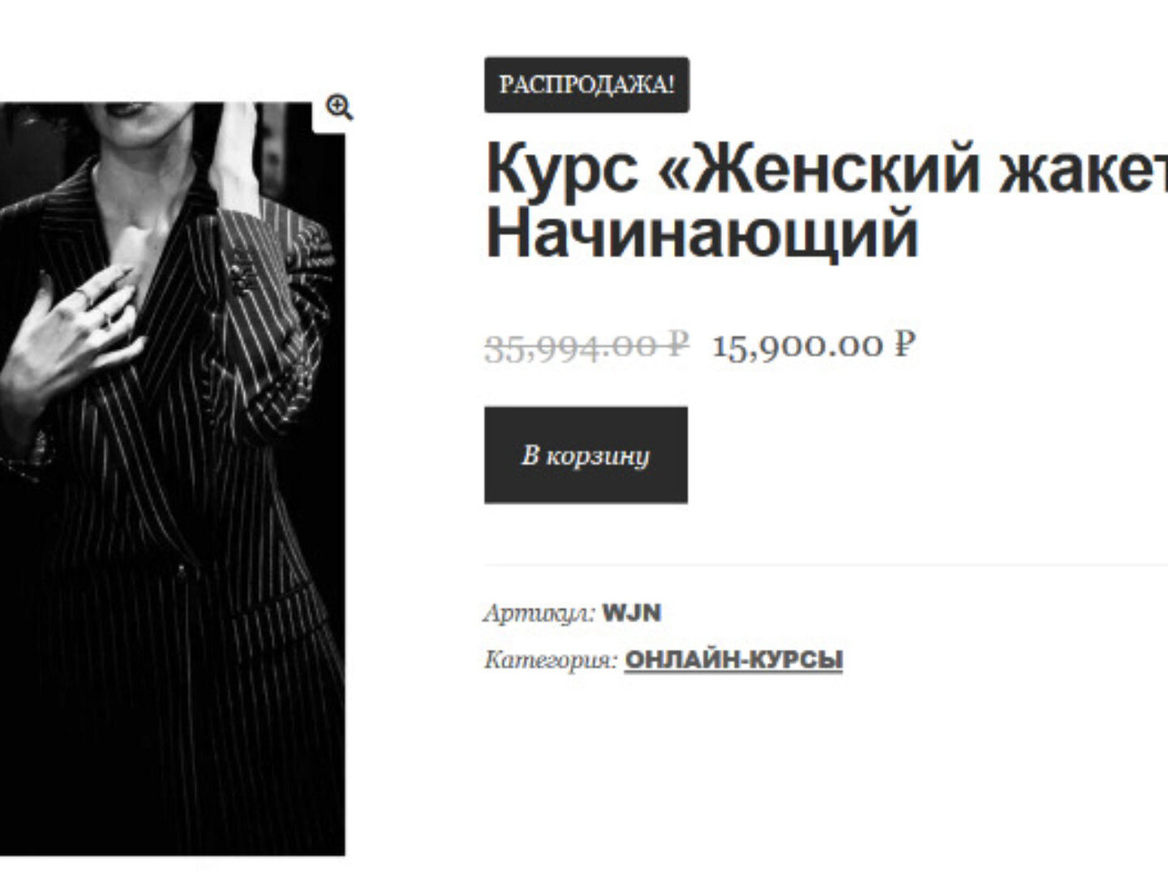Add the course to cart with В корзину
Viewport: 1168px width, 876px height.
coord(586,455)
